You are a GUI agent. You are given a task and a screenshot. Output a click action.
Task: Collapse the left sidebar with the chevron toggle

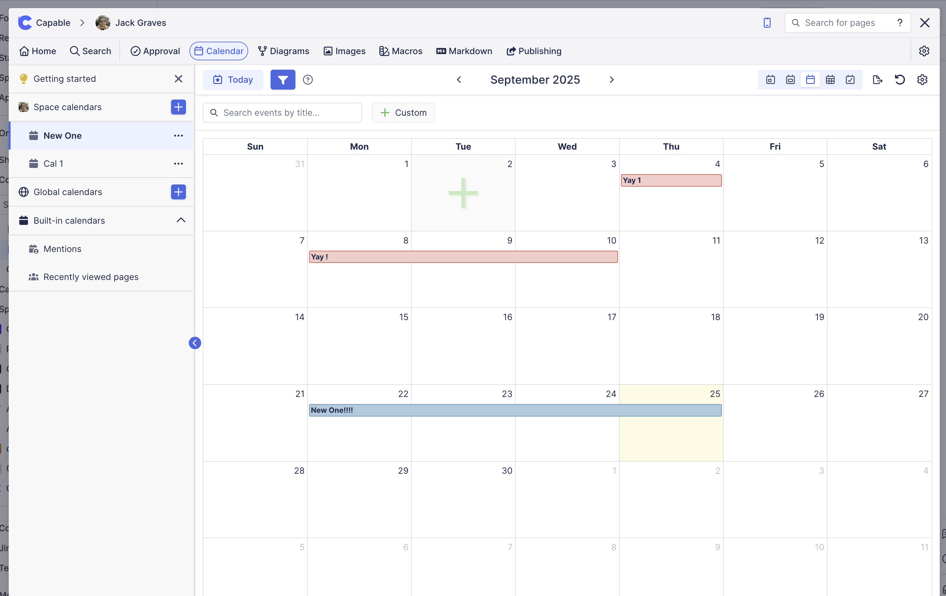tap(195, 342)
